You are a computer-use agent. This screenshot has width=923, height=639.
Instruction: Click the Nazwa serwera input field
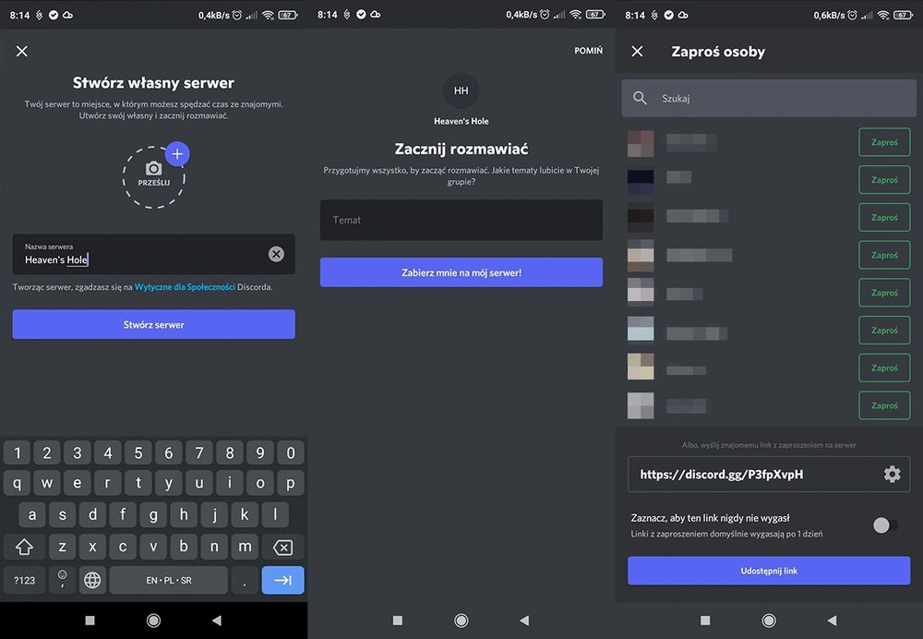153,254
